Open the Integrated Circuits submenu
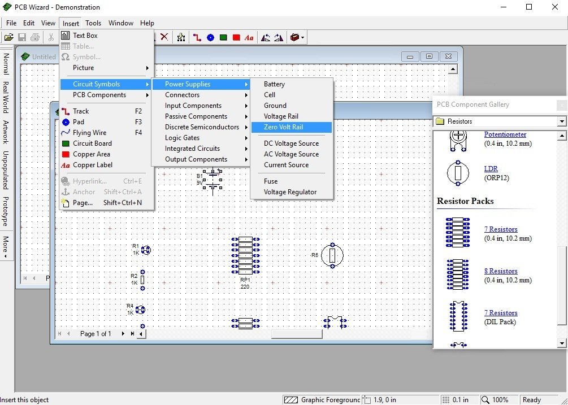 click(201, 149)
